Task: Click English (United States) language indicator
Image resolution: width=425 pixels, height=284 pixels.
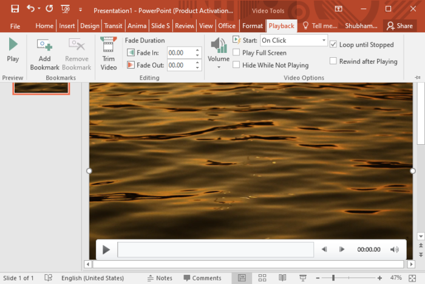Action: coord(92,278)
